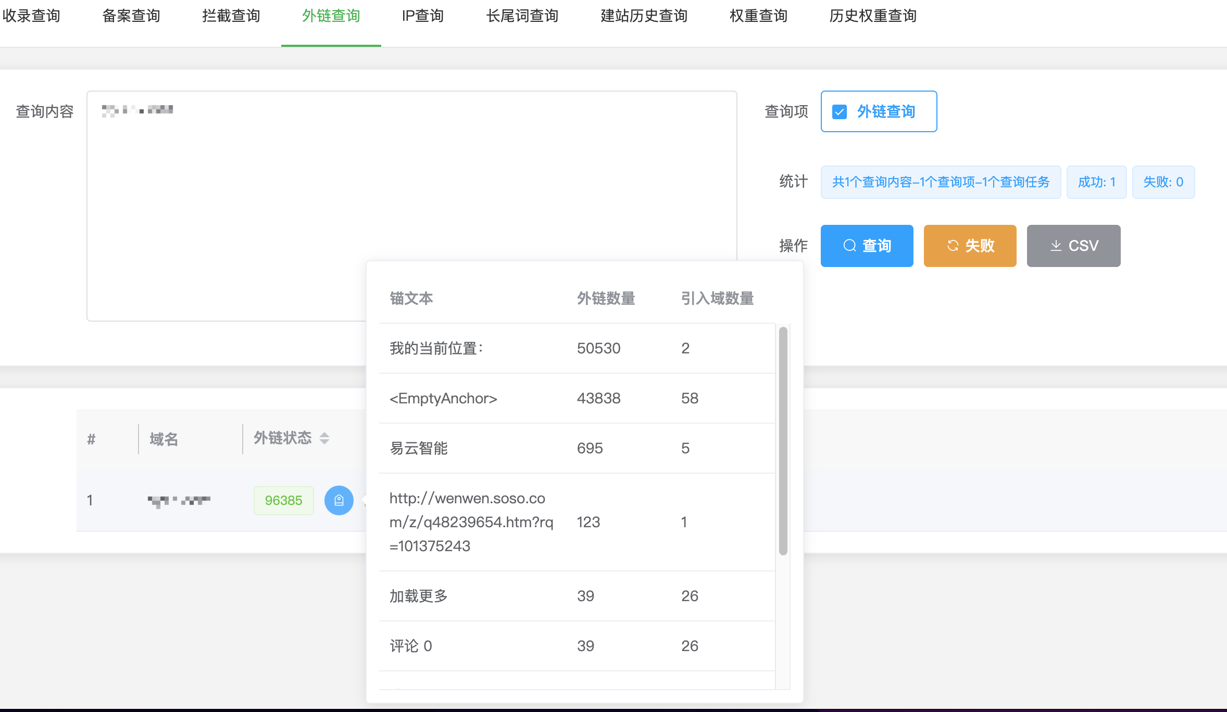This screenshot has width=1227, height=712.
Task: Click the 失败: 0 statistic tag
Action: tap(1163, 182)
